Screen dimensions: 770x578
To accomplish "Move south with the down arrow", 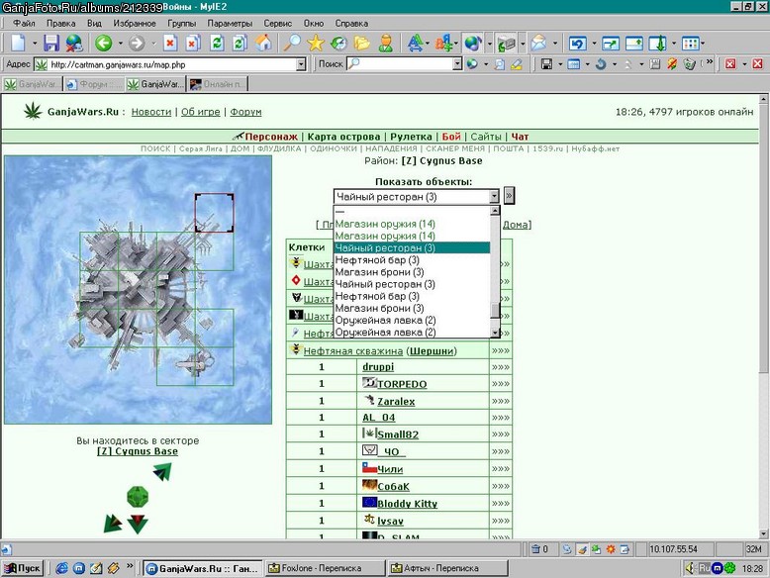I will [138, 524].
